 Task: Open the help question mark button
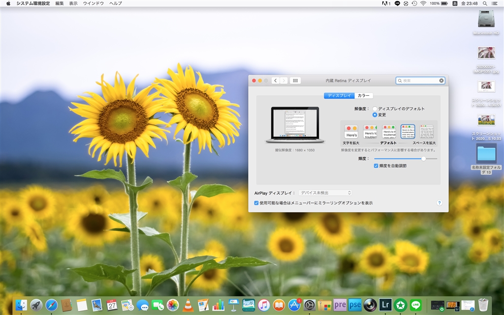tap(440, 202)
